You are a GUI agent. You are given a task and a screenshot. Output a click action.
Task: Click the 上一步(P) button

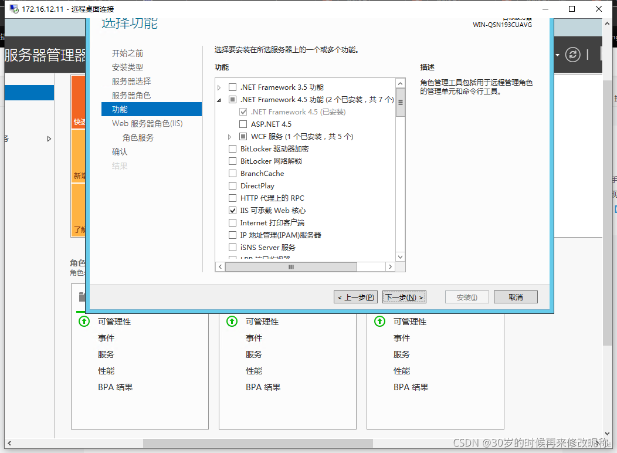pyautogui.click(x=356, y=297)
